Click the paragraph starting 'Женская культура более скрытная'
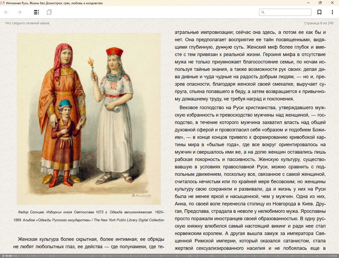Viewport: 339px width, 258px height. click(x=89, y=243)
